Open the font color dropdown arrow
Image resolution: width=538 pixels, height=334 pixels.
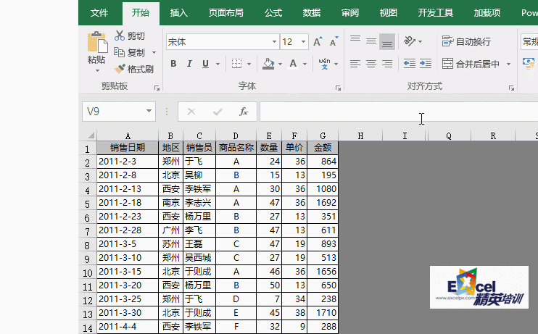point(305,64)
